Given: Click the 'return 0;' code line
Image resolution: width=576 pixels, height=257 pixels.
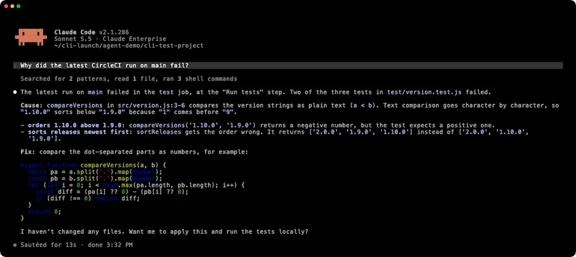Looking at the screenshot, I should 44,212.
